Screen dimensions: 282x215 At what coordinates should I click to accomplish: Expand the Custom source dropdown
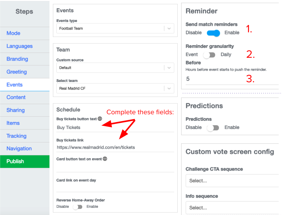[169, 68]
